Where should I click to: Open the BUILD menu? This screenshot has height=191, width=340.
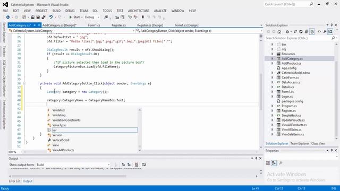(56, 11)
